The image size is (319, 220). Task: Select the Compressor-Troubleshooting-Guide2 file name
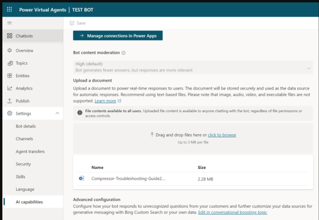pyautogui.click(x=129, y=179)
